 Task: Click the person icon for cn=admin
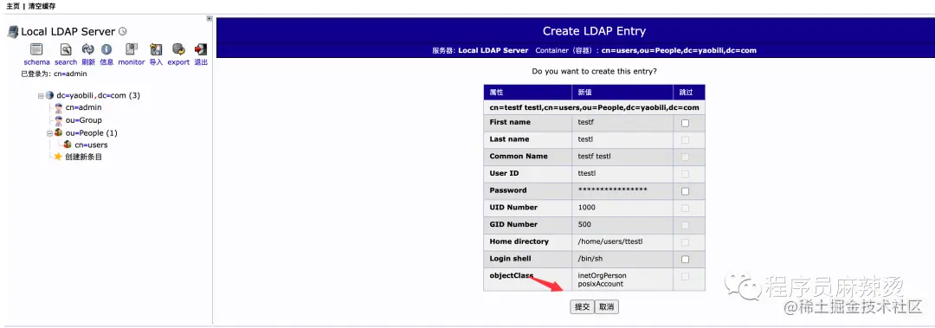[x=59, y=108]
